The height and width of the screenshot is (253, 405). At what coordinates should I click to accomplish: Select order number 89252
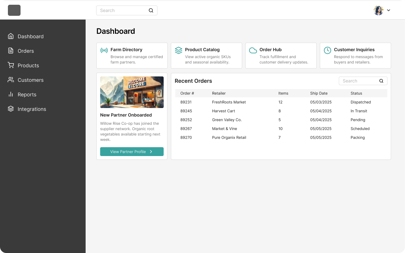186,120
